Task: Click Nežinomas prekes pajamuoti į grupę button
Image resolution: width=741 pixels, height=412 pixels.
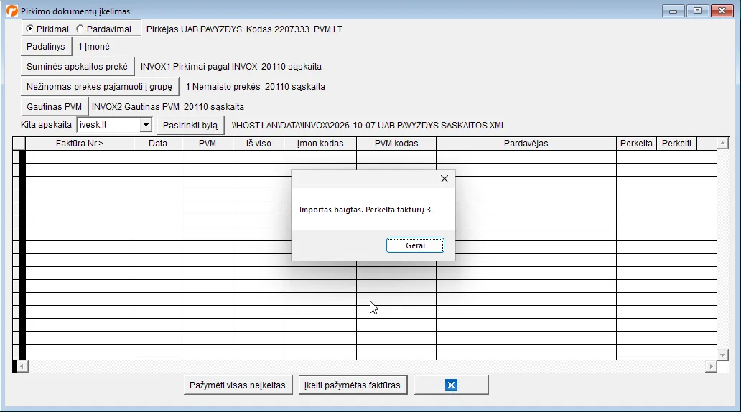Action: [99, 86]
